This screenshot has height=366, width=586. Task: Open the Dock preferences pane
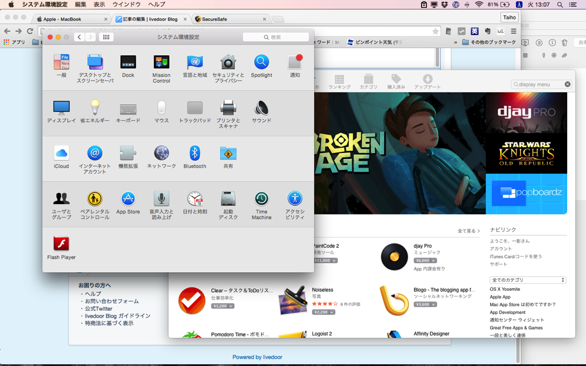click(x=128, y=66)
